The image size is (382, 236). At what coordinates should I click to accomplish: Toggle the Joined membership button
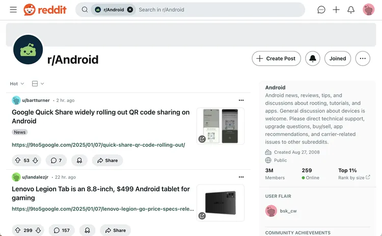(x=338, y=59)
